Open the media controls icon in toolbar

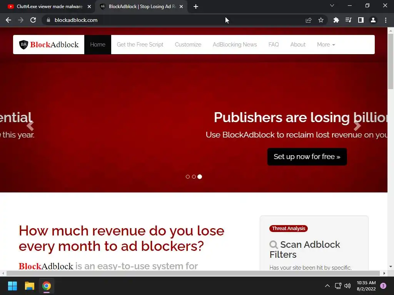pyautogui.click(x=348, y=20)
